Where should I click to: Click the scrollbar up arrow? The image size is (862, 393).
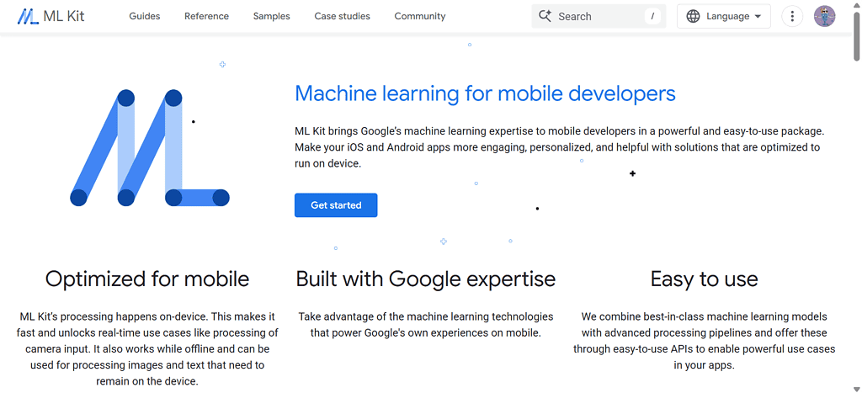pyautogui.click(x=856, y=4)
